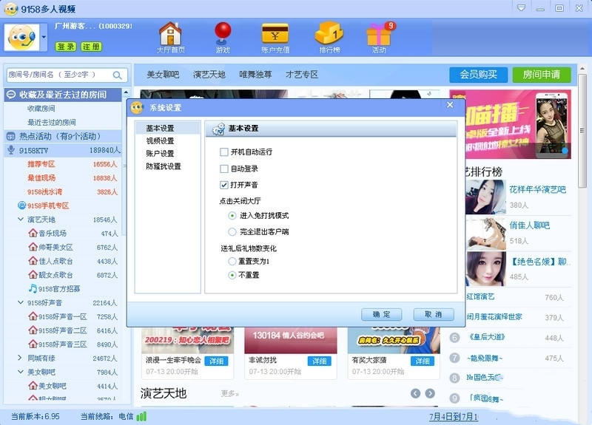Click 会员购买 button
Screen dimensions: 592x425
coord(478,75)
